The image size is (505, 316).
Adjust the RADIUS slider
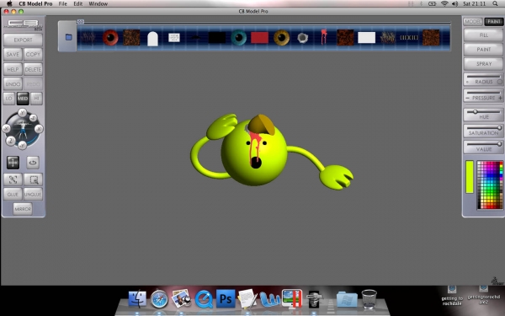tap(483, 77)
